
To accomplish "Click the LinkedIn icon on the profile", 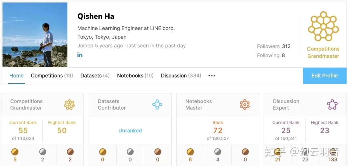I will tap(80, 55).
